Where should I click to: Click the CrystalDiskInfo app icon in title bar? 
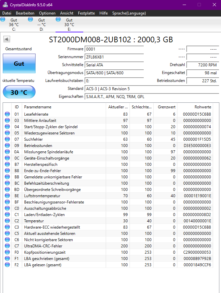[x=5, y=5]
